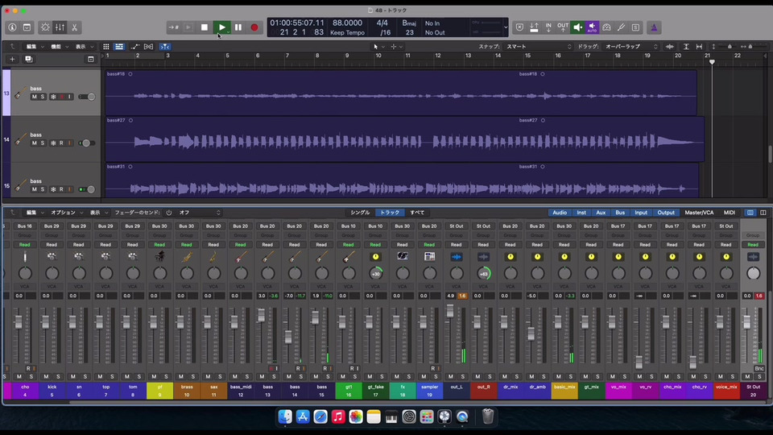Open the Mixer from the control bar

pyautogui.click(x=60, y=27)
